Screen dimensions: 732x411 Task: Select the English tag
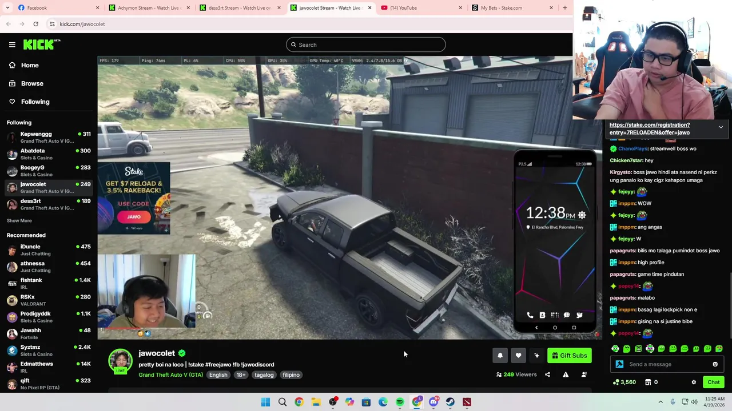pyautogui.click(x=218, y=375)
